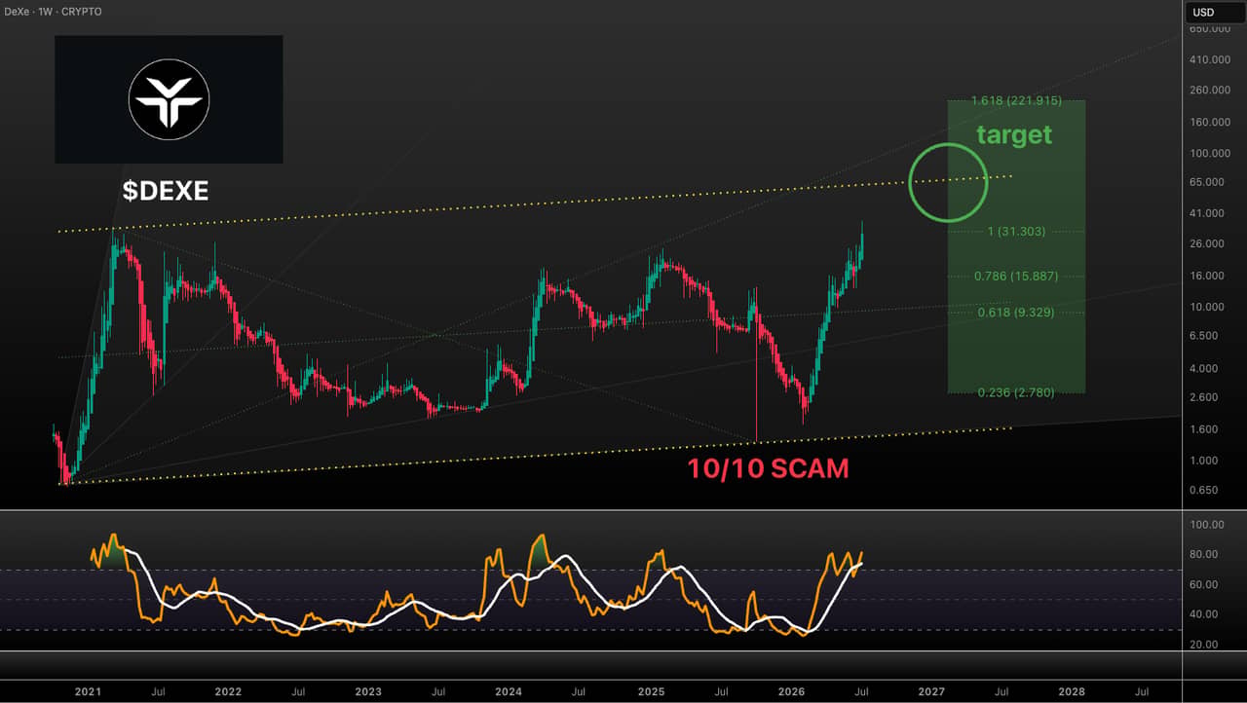Click the 2026 label on time axis
1247x703 pixels.
791,691
